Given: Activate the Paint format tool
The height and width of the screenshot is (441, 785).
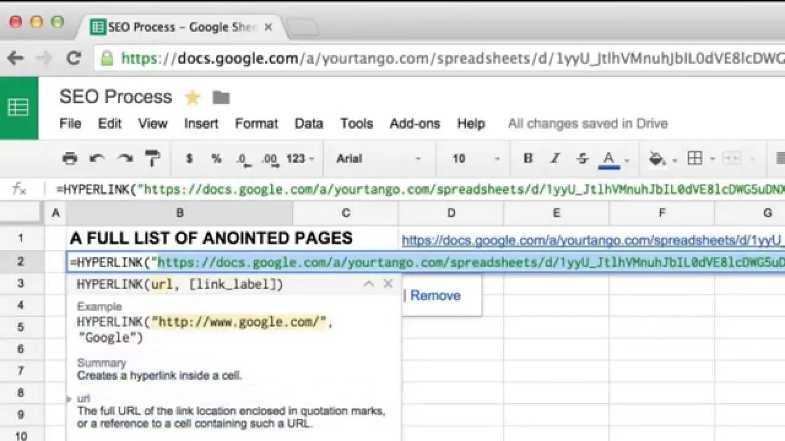Looking at the screenshot, I should pos(152,159).
